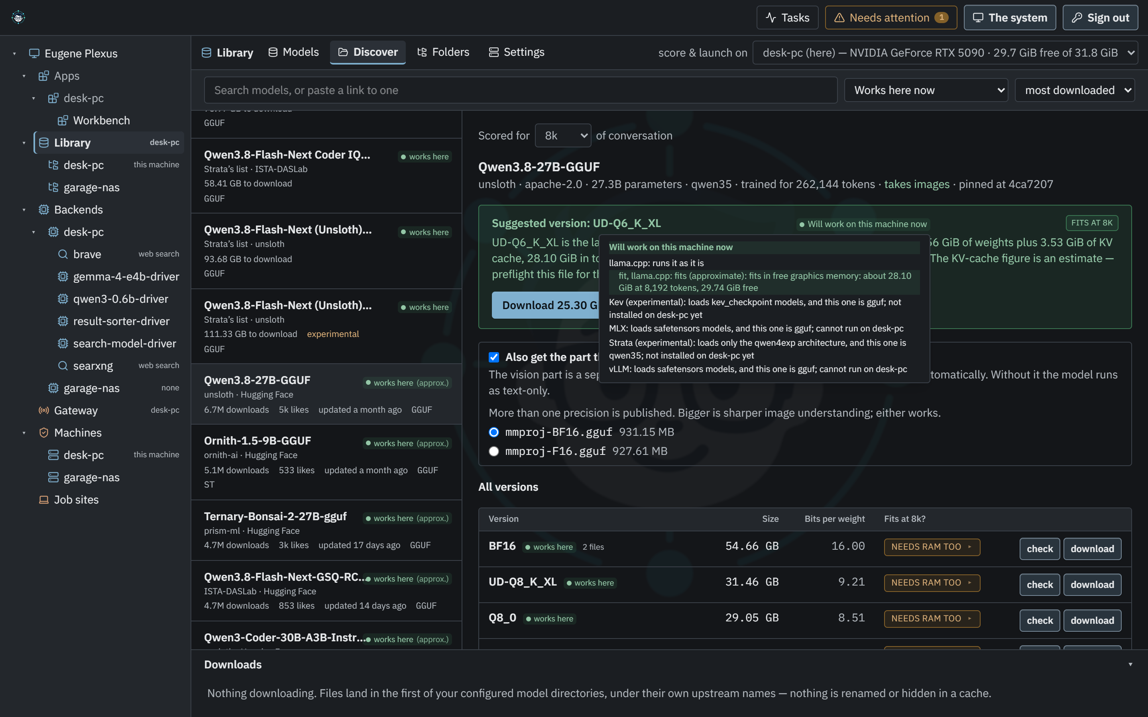This screenshot has width=1148, height=717.
Task: Open the Tasks button
Action: click(x=788, y=18)
